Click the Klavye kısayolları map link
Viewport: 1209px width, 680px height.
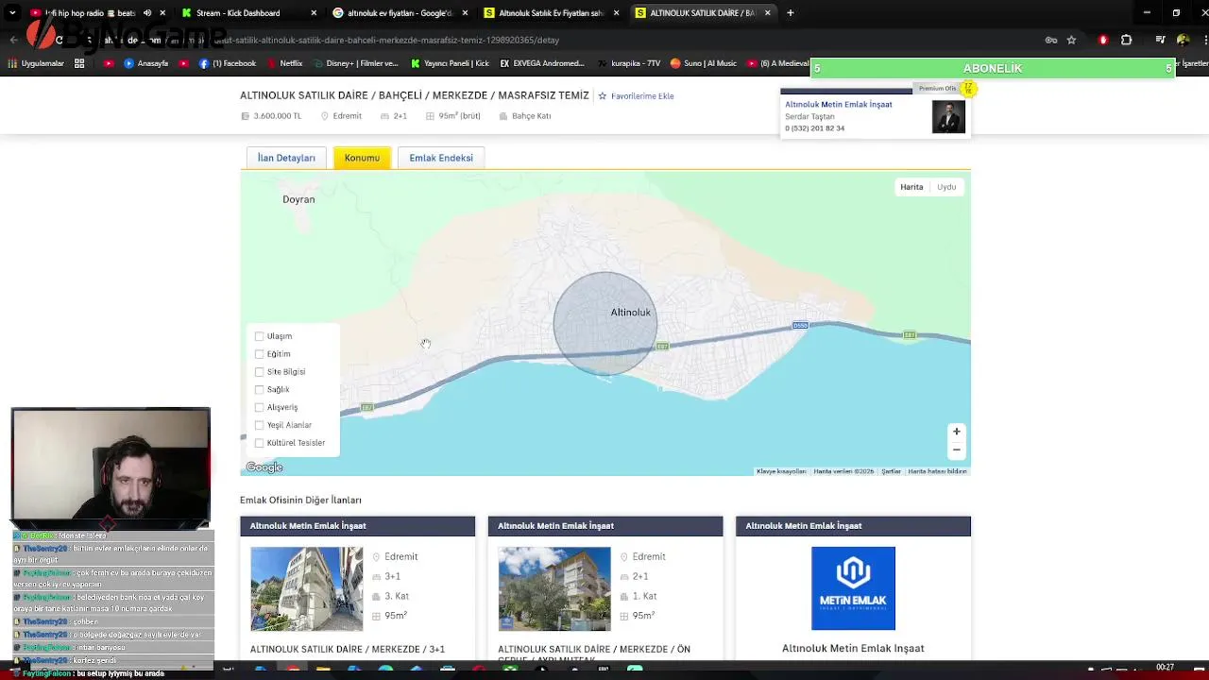(781, 471)
